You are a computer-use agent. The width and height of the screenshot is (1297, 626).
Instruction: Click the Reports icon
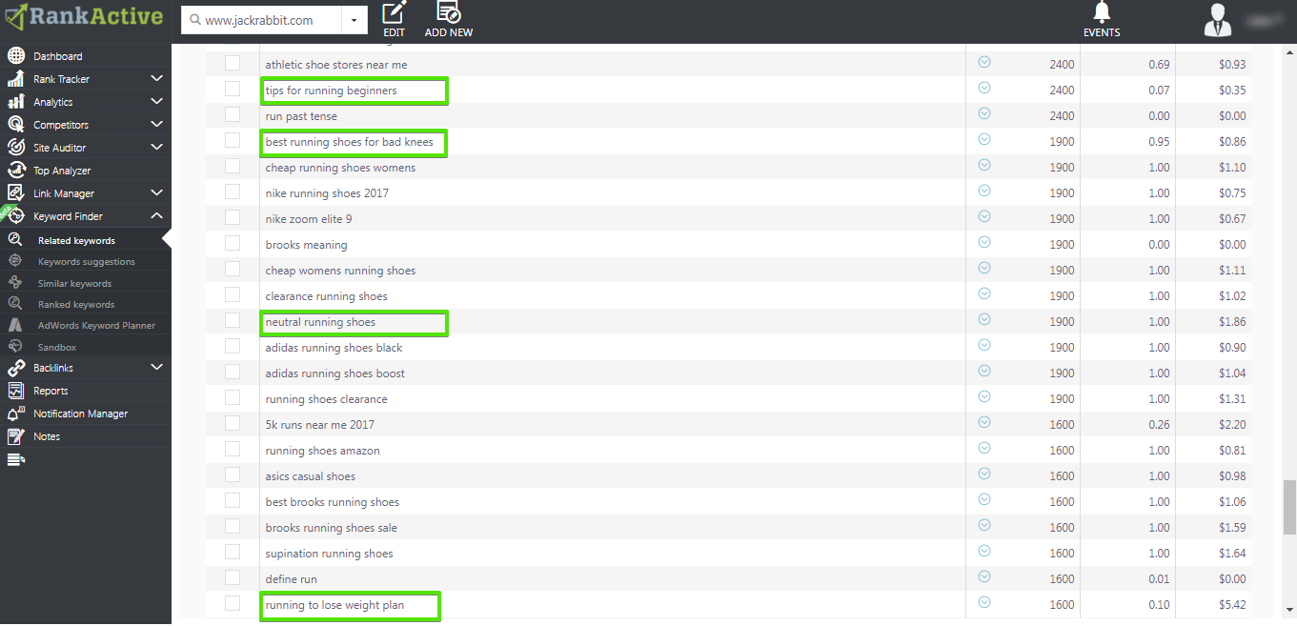click(16, 391)
